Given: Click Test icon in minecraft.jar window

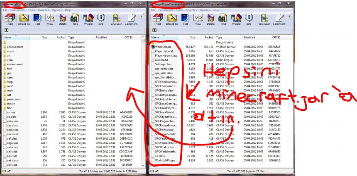Looking at the screenshot, I should 37,19.
